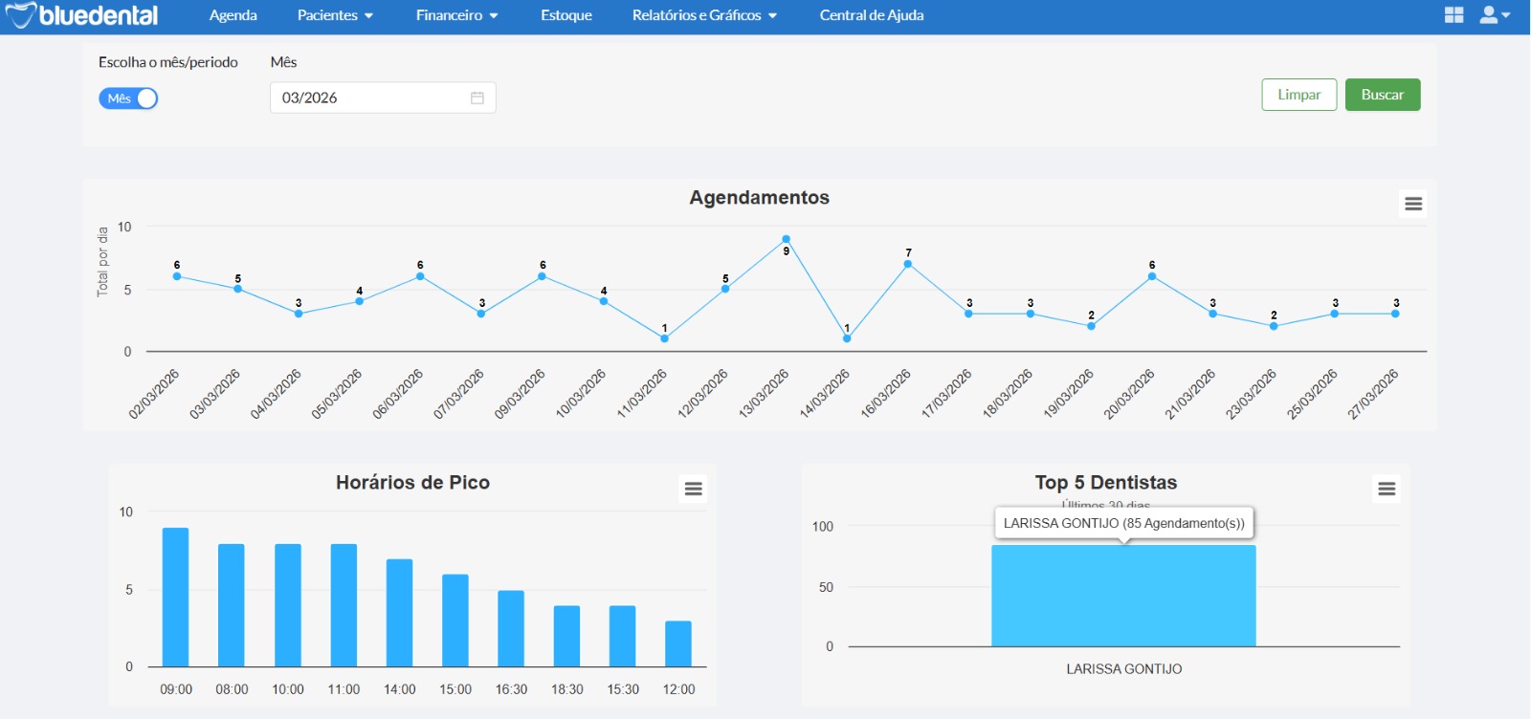
Task: Click the 09:00 bar in Horários de Pico
Action: coord(175,597)
